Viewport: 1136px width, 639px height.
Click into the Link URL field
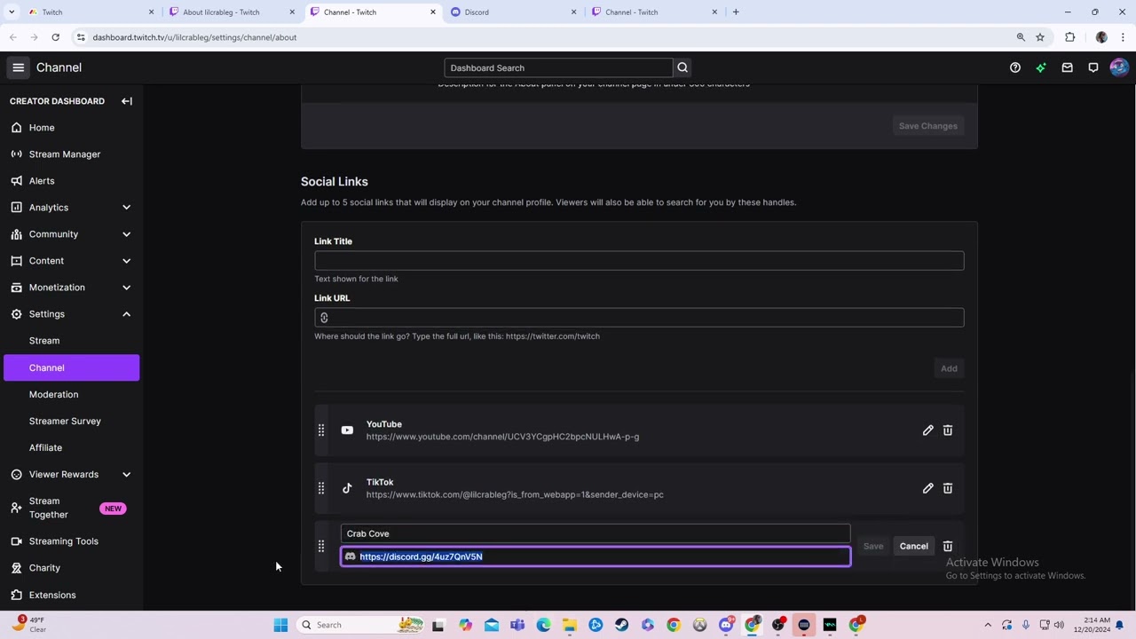tap(639, 318)
